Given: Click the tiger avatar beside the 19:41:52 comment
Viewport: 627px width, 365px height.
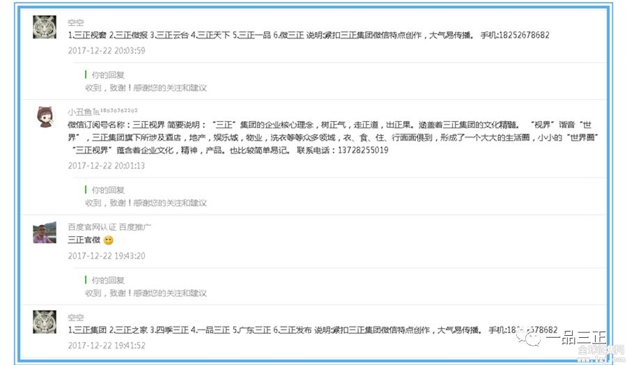Looking at the screenshot, I should [45, 322].
